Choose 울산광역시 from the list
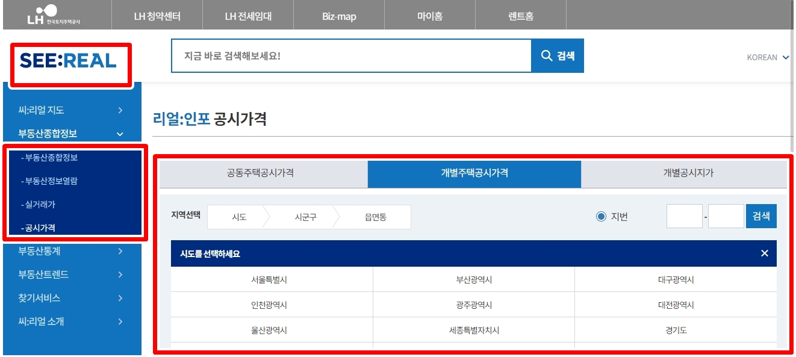This screenshot has width=796, height=357. click(x=272, y=331)
